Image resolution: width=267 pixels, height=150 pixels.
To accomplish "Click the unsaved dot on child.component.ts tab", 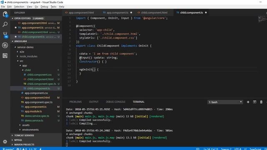I will click(x=206, y=12).
